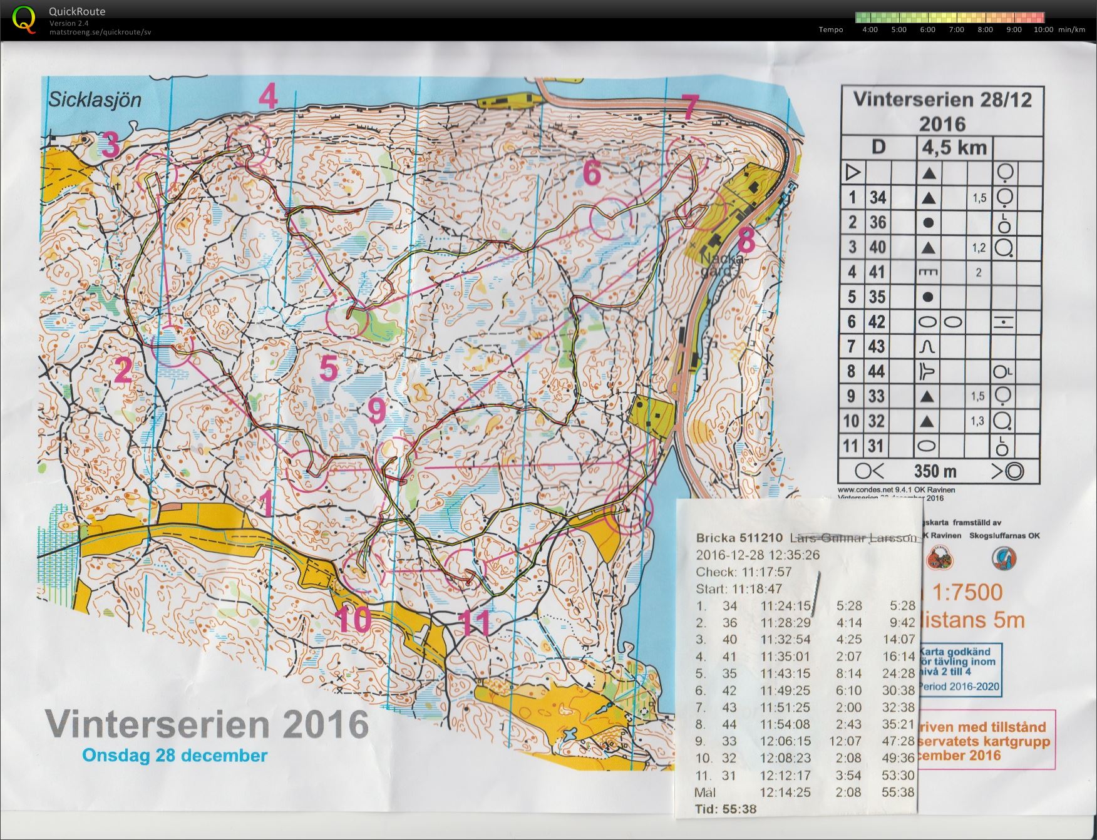The width and height of the screenshot is (1097, 840).
Task: Click the junction symbol in row 8 44
Action: [927, 371]
